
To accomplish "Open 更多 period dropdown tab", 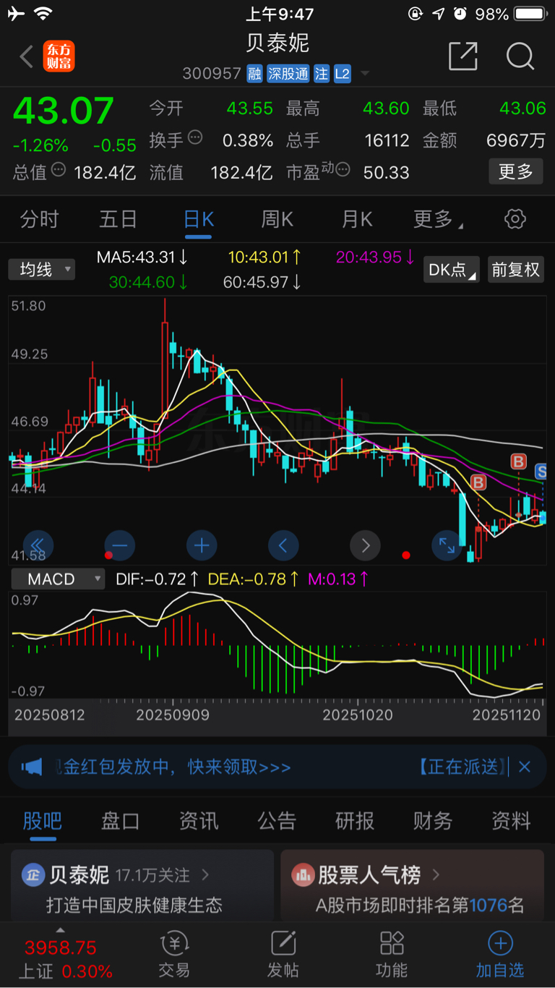I will [439, 219].
